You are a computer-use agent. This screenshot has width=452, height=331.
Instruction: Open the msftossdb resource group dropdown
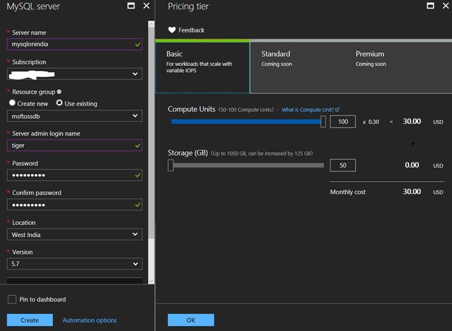coord(74,116)
